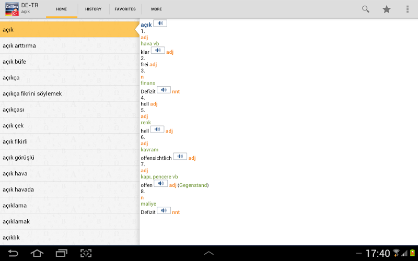
Task: Switch to the HISTORY tab
Action: tap(94, 9)
